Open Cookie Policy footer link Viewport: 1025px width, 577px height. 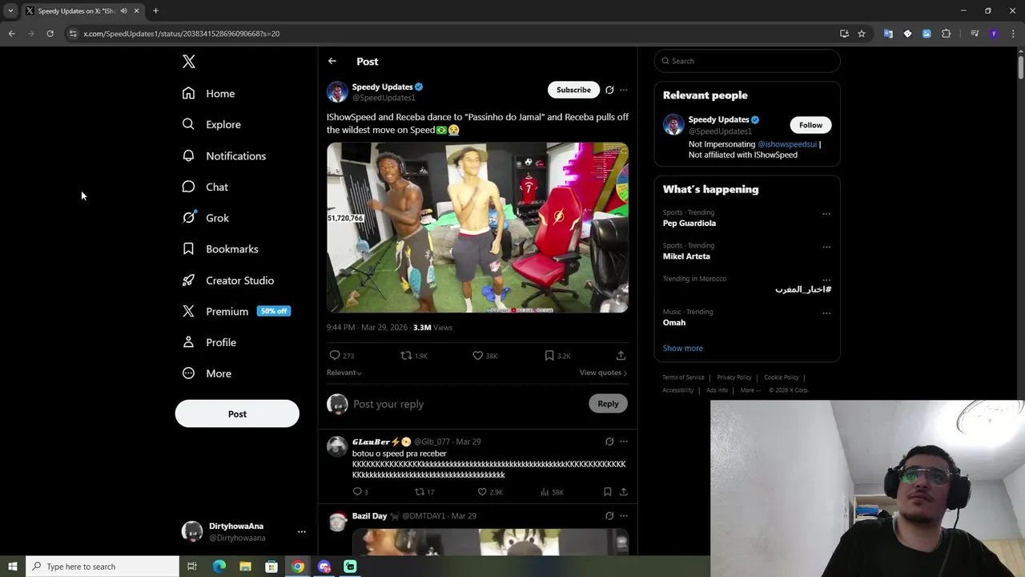781,377
